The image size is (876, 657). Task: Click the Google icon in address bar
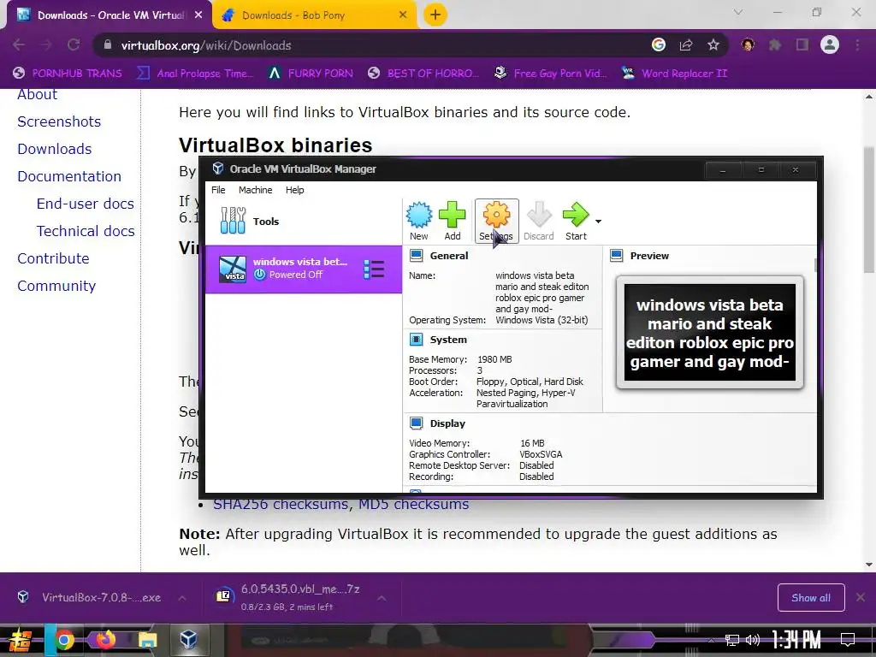click(659, 44)
